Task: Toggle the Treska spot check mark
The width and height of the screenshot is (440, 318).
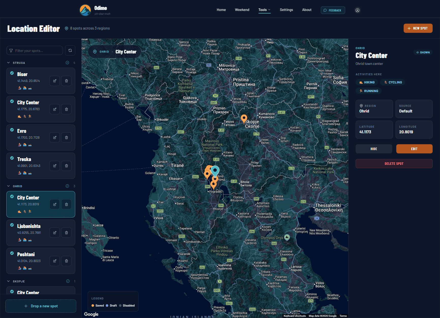Action: coord(12,158)
